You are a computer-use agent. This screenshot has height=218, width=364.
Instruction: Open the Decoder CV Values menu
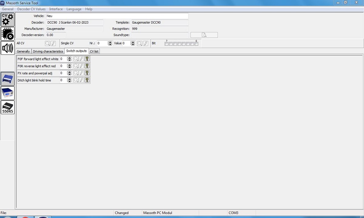[31, 9]
